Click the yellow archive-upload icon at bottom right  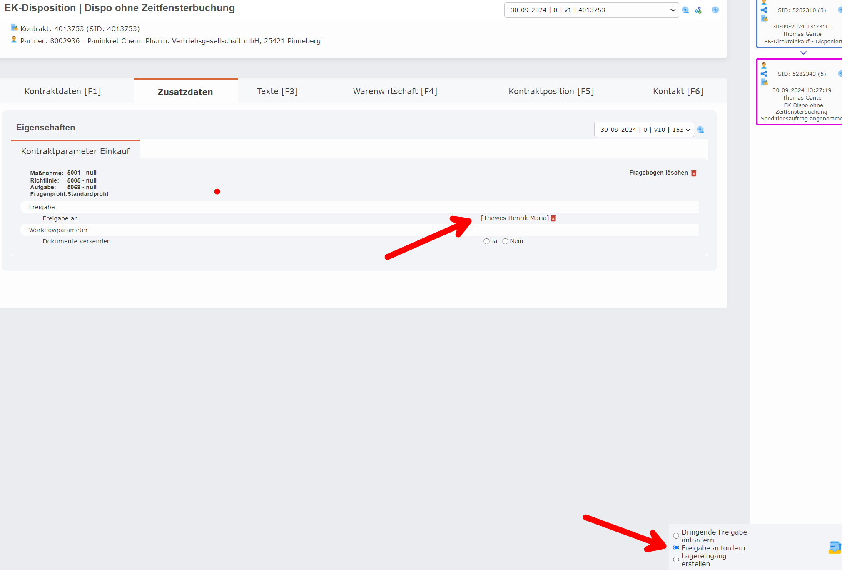835,547
